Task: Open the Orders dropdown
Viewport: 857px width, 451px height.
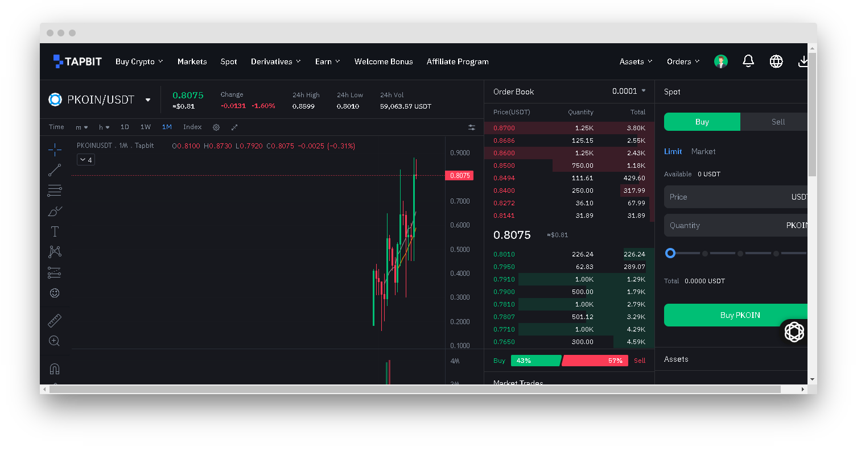Action: tap(683, 61)
